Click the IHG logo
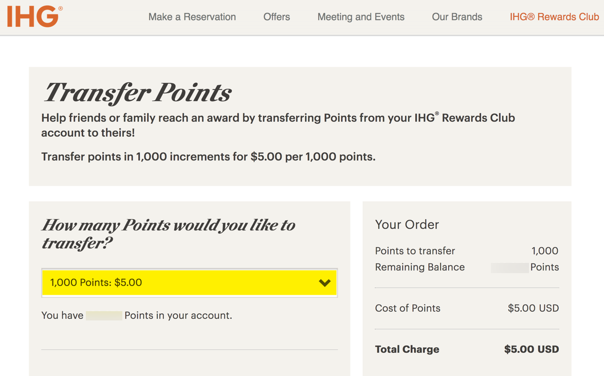Image resolution: width=604 pixels, height=376 pixels. tap(34, 16)
